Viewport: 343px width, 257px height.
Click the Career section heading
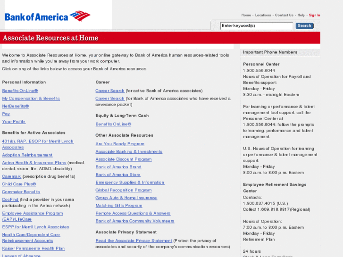click(102, 82)
